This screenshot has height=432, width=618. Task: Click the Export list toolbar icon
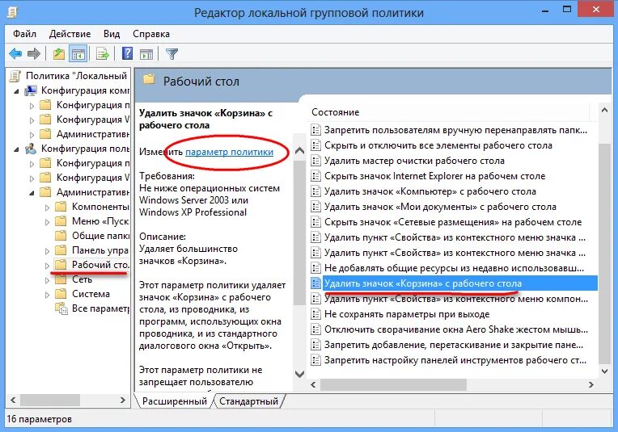tap(103, 54)
